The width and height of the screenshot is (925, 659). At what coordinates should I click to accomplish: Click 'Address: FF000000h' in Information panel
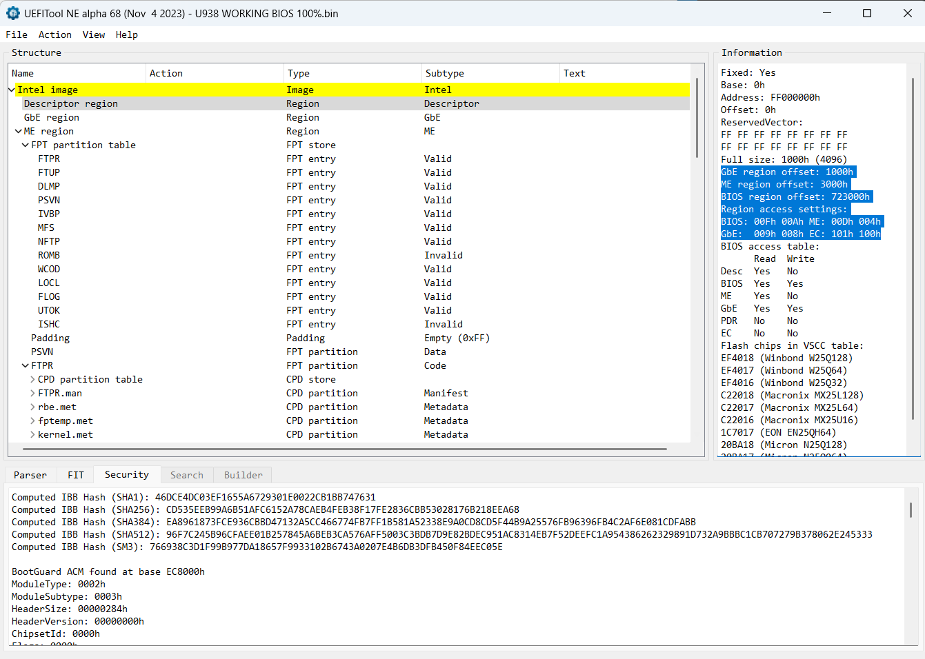770,97
